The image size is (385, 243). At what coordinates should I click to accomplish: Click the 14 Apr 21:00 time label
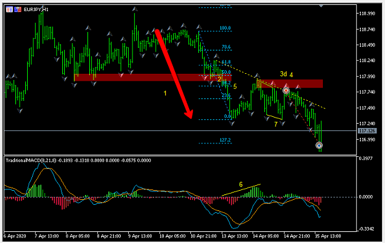pyautogui.click(x=297, y=236)
